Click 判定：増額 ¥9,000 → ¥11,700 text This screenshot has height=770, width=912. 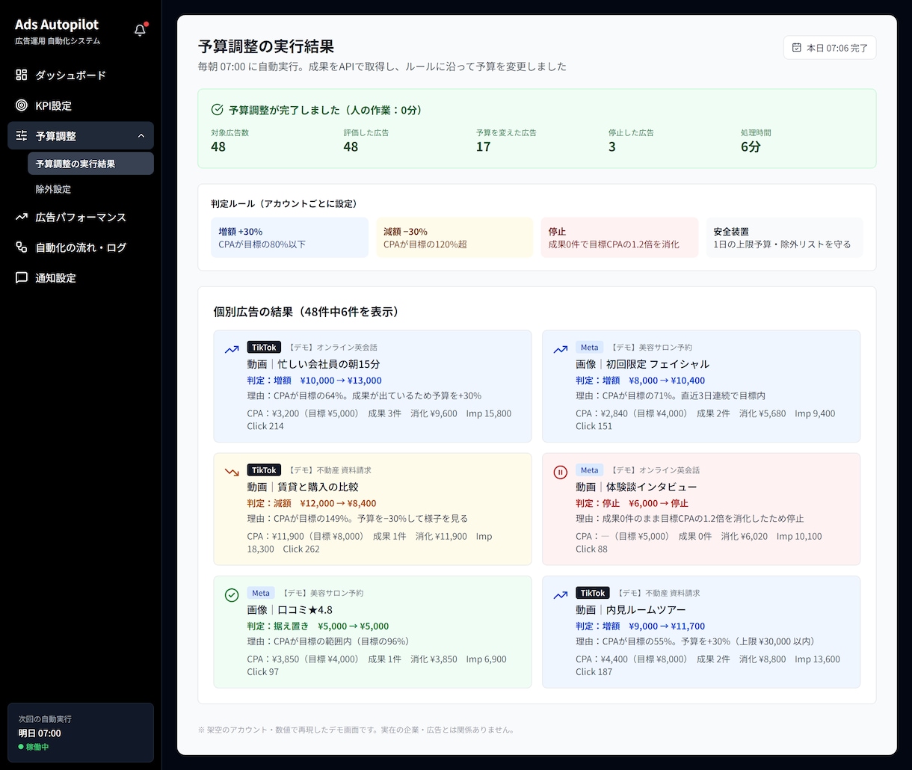[640, 626]
